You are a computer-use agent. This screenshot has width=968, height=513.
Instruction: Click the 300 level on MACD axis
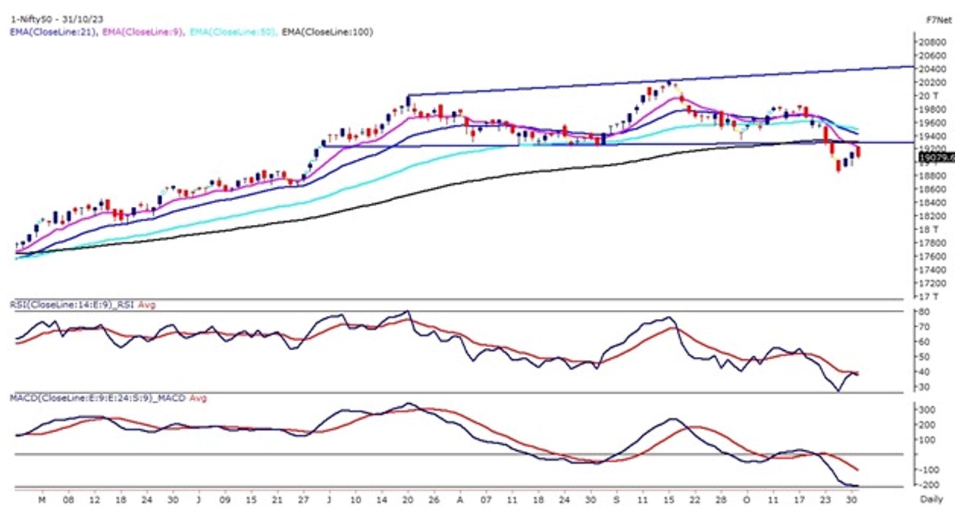928,409
